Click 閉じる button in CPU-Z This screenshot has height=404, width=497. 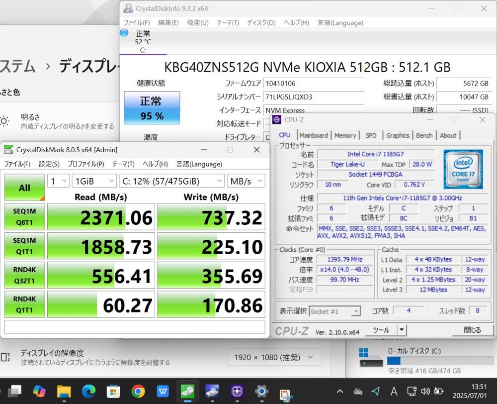(x=472, y=330)
